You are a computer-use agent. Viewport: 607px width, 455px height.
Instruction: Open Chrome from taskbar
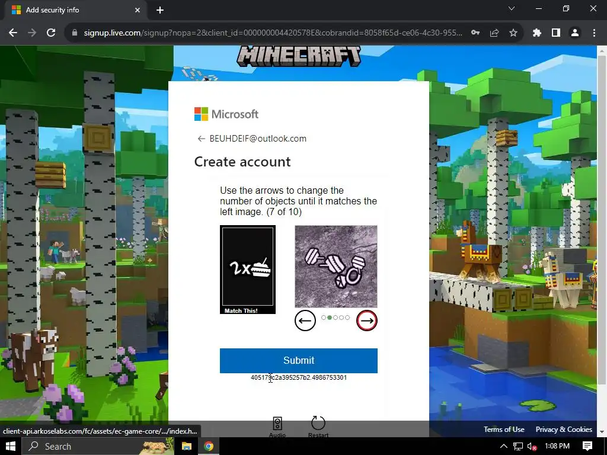pyautogui.click(x=209, y=446)
